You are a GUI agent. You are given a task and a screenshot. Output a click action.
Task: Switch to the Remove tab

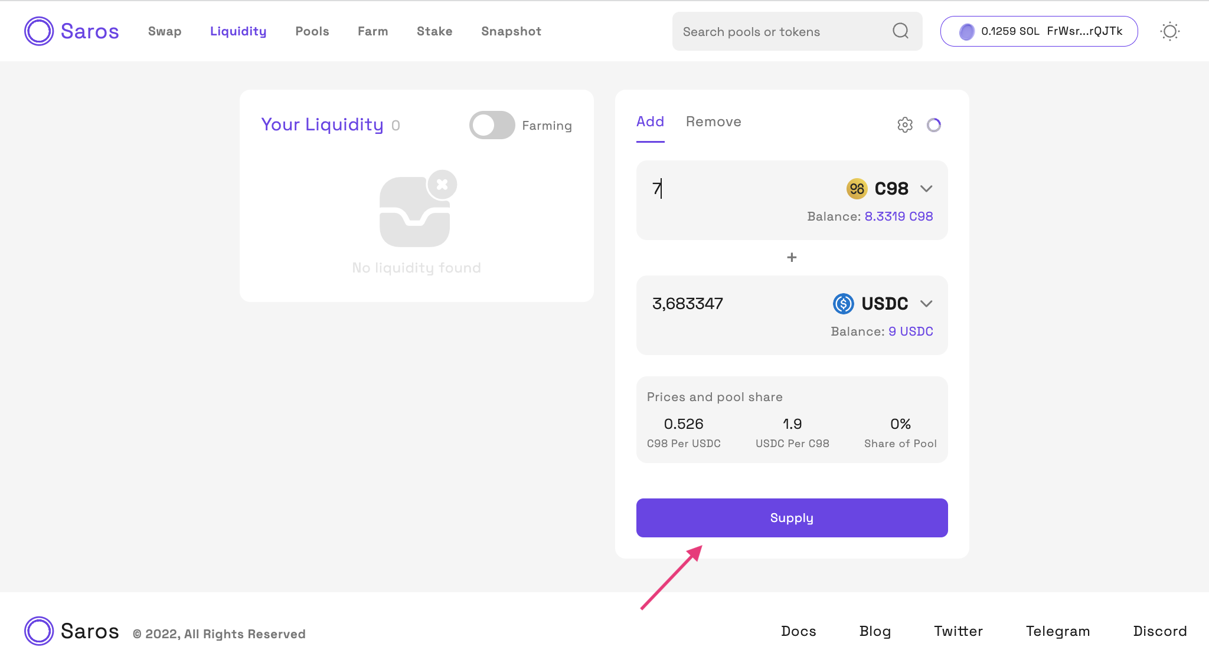tap(713, 122)
